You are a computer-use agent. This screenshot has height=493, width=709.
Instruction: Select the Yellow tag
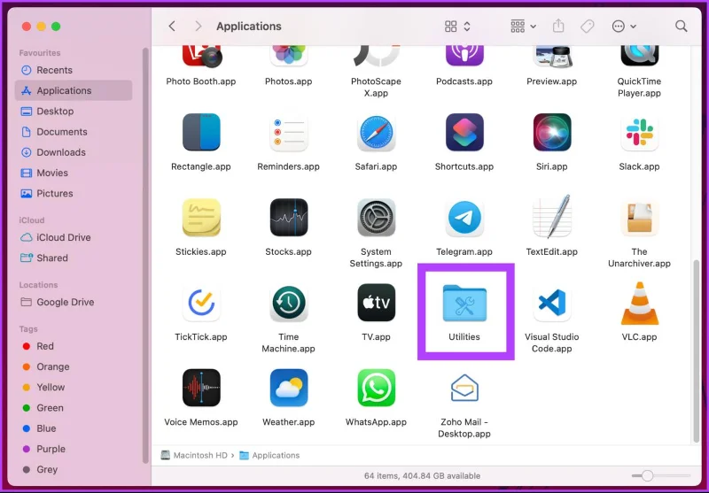click(74, 388)
